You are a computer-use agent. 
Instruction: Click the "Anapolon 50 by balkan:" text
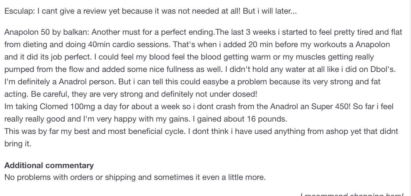[47, 32]
